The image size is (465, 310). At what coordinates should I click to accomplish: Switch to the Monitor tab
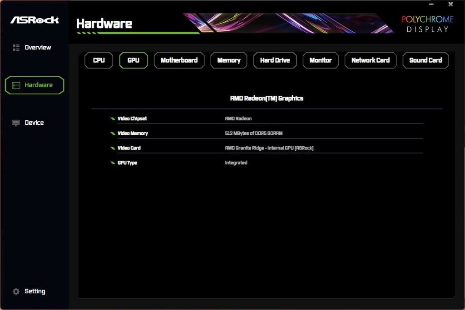pyautogui.click(x=321, y=60)
